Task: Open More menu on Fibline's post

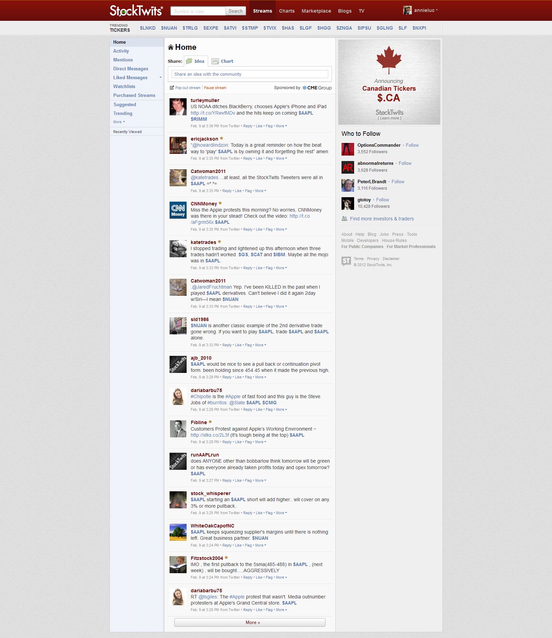Action: 260,442
